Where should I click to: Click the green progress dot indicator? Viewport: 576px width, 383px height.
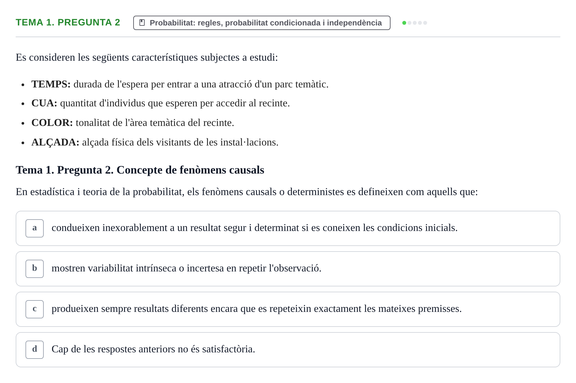(404, 23)
